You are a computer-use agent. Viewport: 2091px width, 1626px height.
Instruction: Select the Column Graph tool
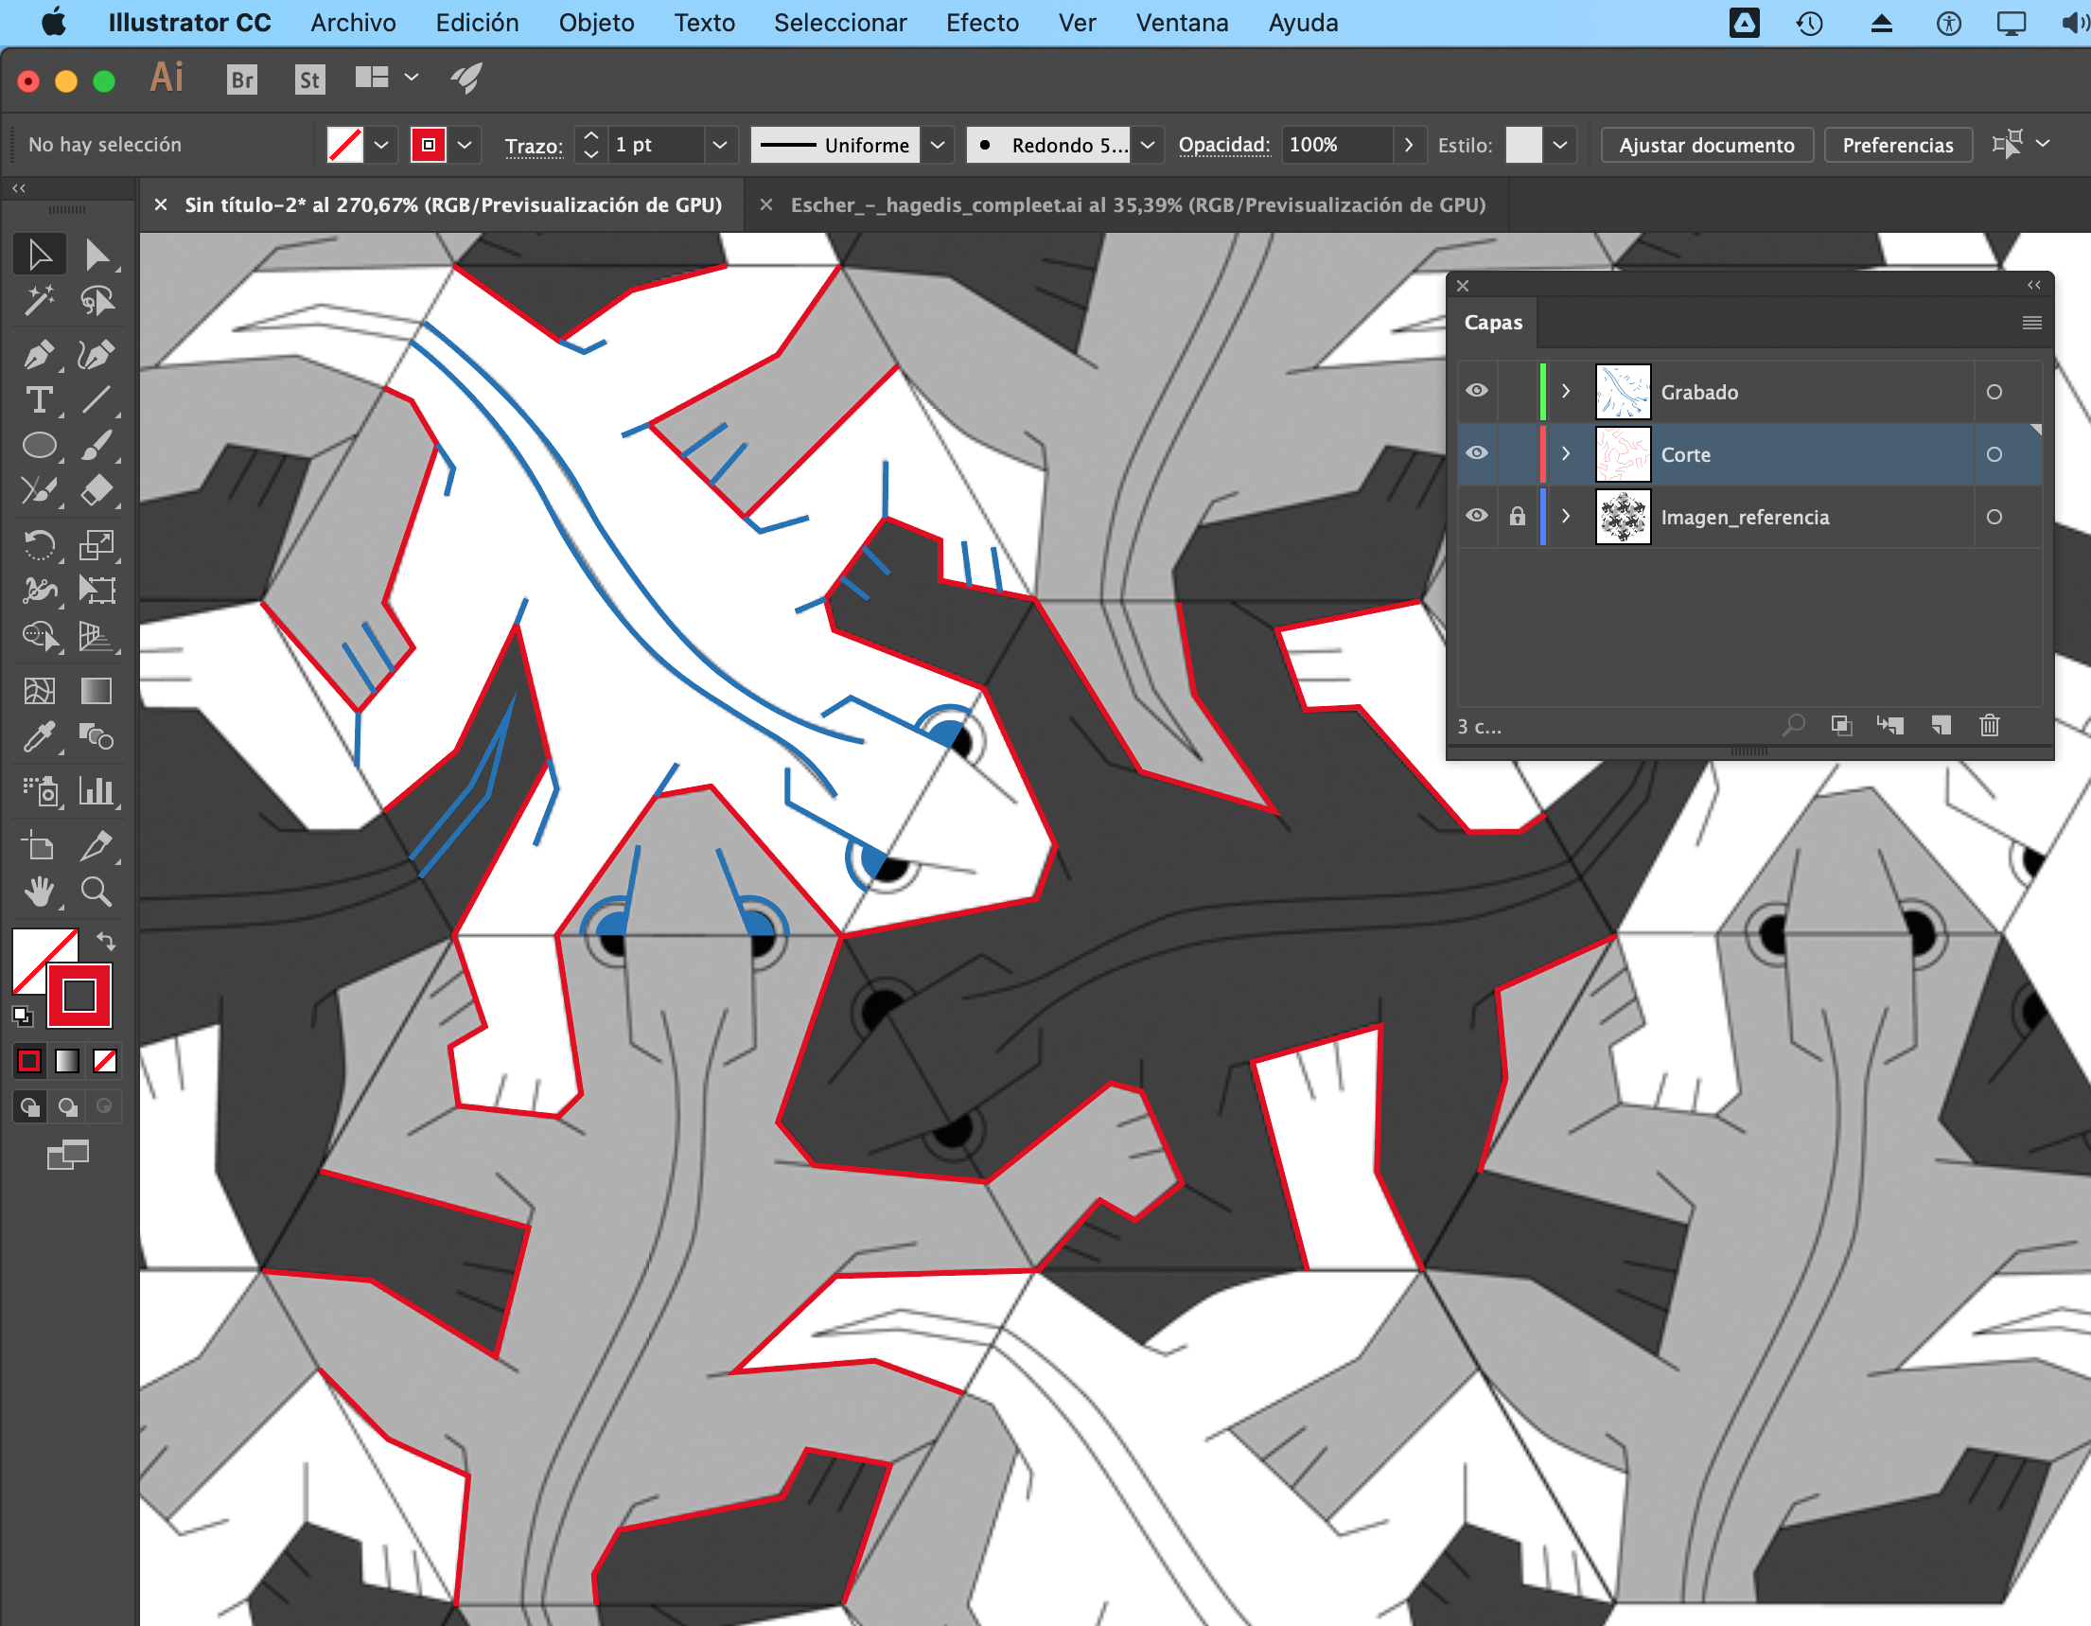click(96, 791)
